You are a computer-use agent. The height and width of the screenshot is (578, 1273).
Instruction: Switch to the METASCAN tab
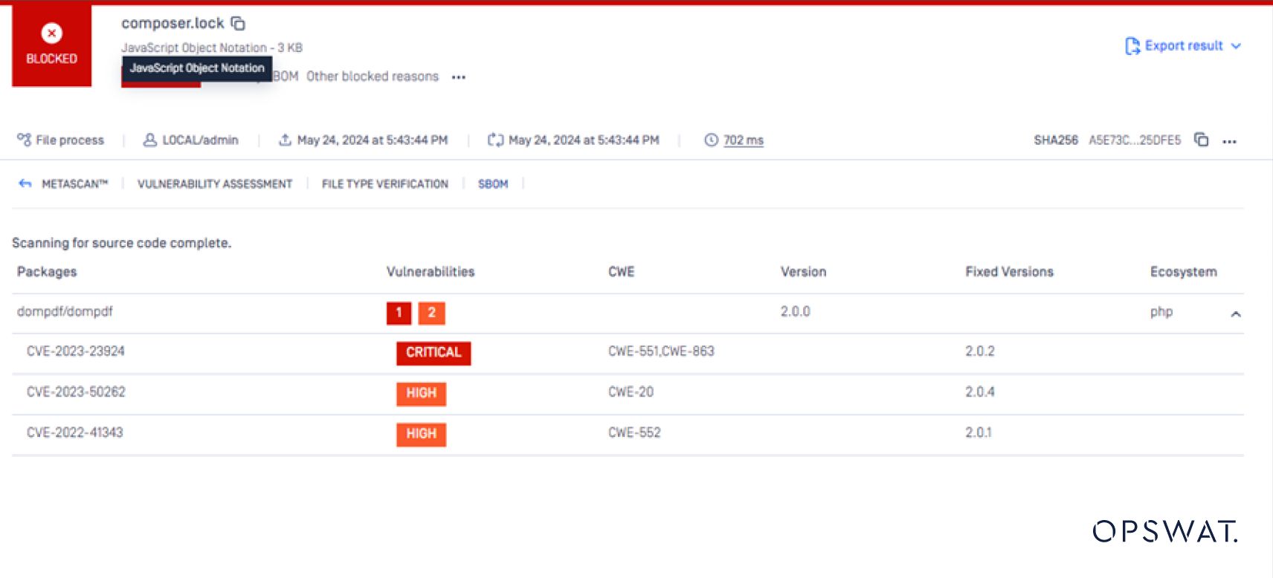(x=74, y=184)
